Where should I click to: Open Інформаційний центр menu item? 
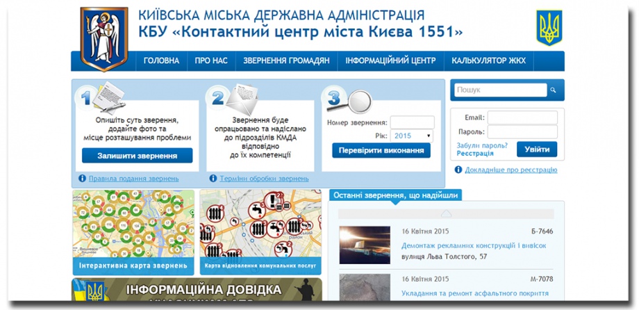point(390,60)
